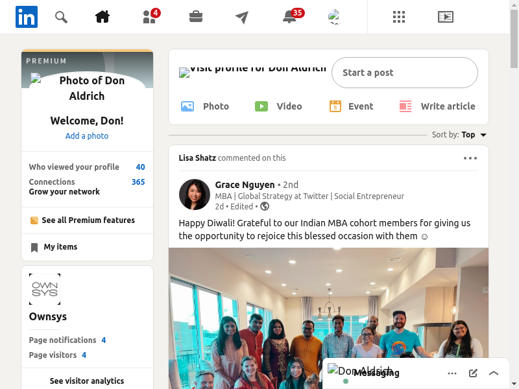Open Notifications bell with 35 badge
This screenshot has width=519, height=389.
click(x=290, y=17)
